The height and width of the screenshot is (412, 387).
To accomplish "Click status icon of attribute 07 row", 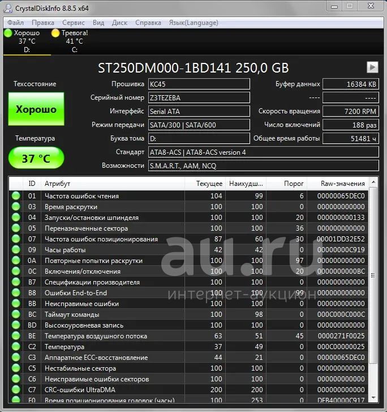I will point(16,239).
